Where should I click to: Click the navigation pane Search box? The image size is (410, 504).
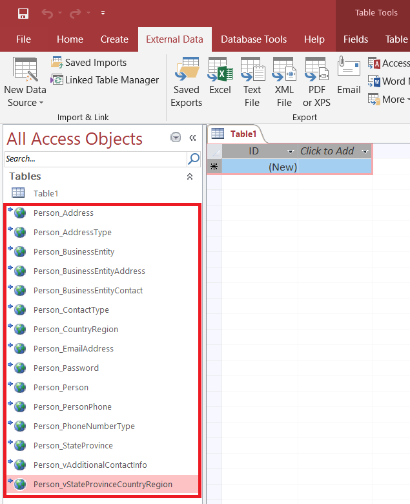point(95,159)
